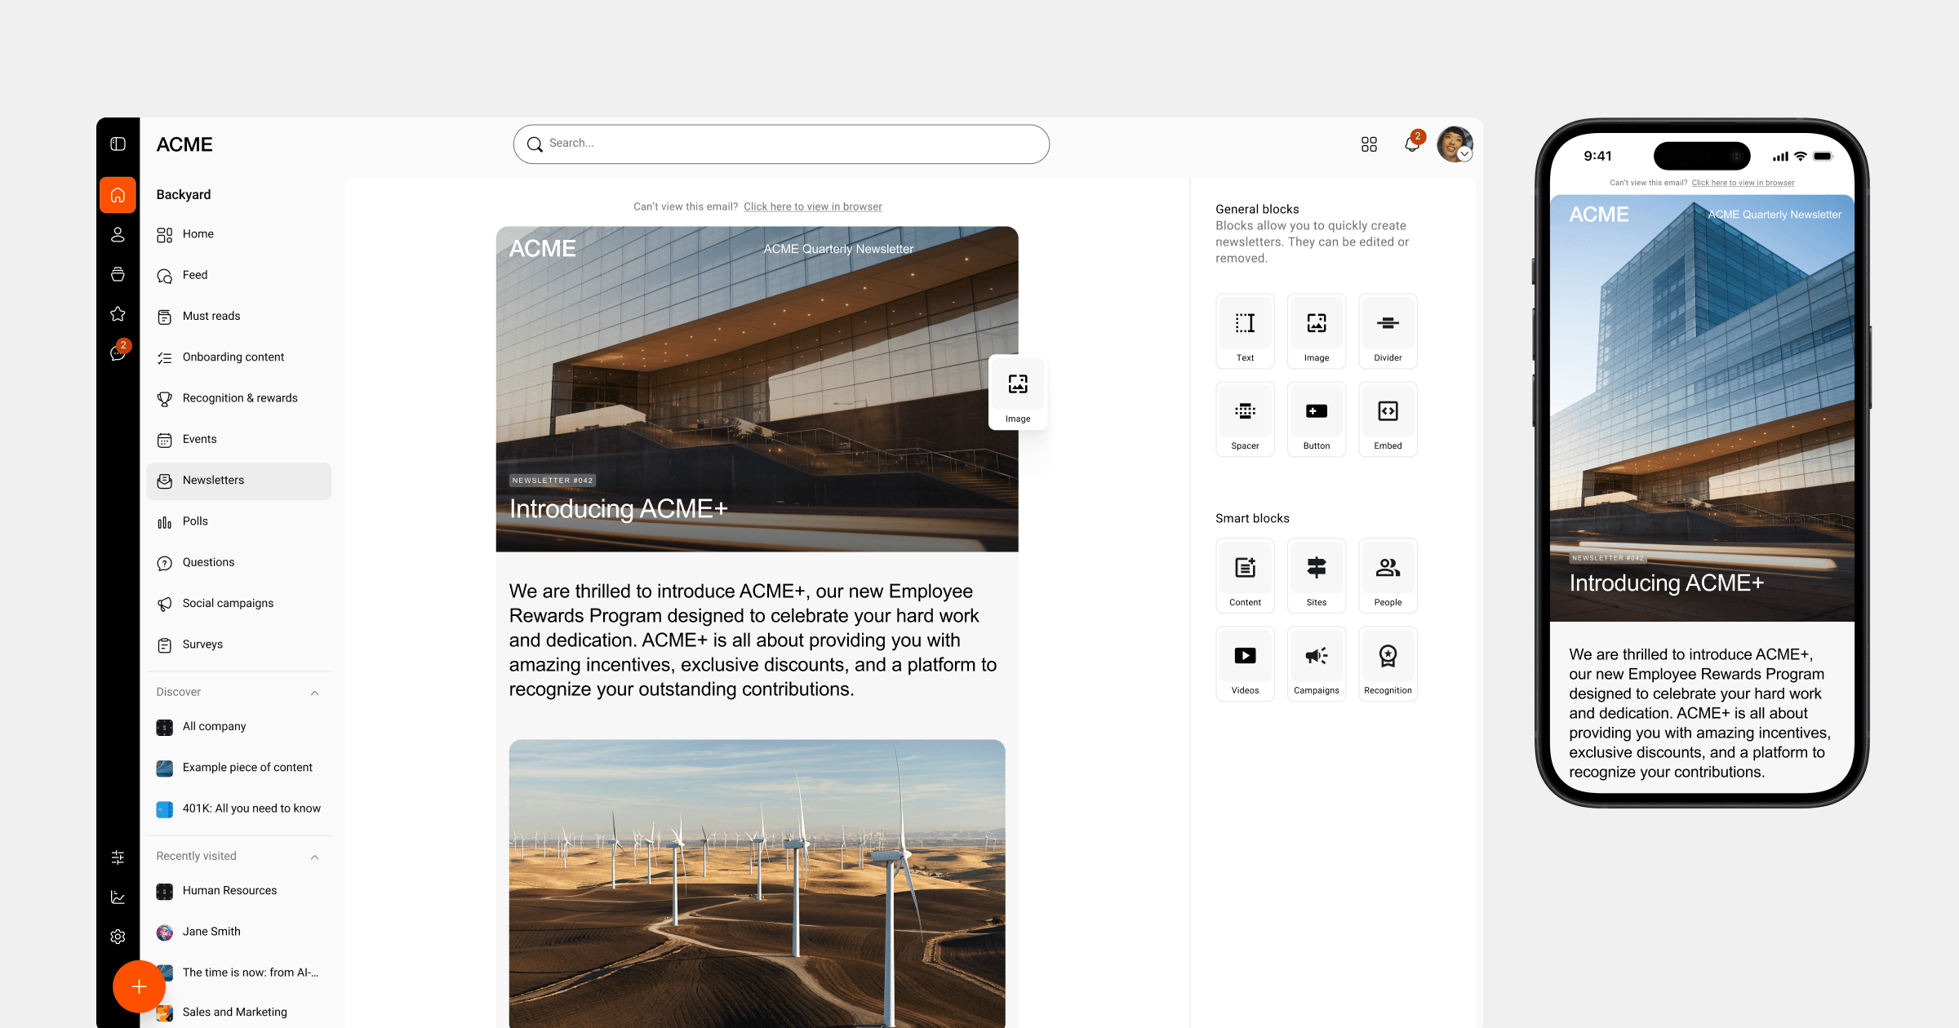Viewport: 1959px width, 1028px height.
Task: Open the user avatar menu
Action: [1455, 144]
